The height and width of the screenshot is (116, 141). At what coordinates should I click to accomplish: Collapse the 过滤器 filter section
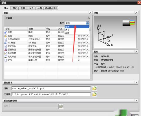[89, 18]
